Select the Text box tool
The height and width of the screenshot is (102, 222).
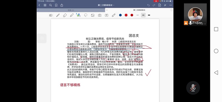point(107,15)
